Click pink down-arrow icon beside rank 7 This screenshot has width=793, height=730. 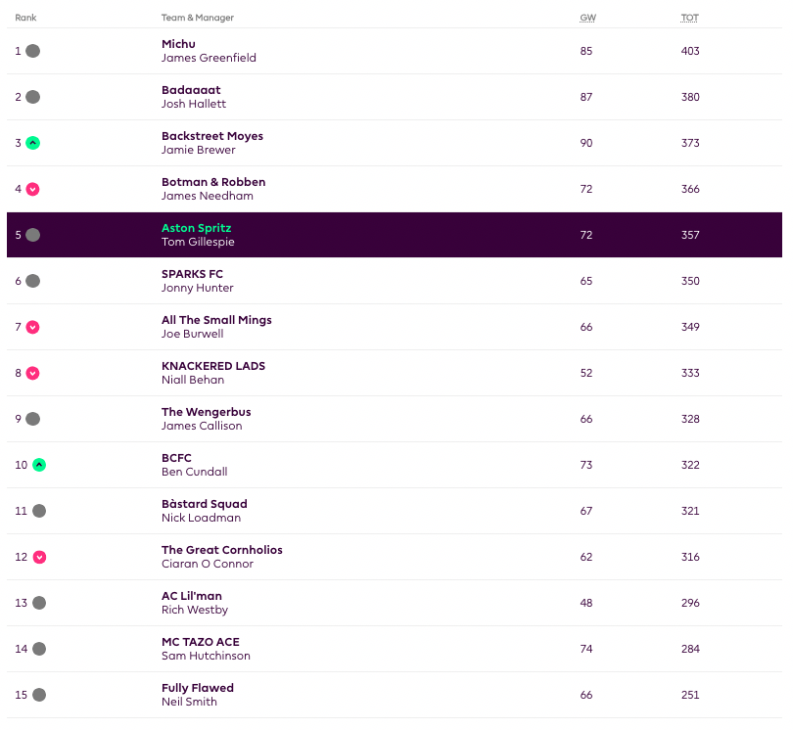pyautogui.click(x=32, y=327)
